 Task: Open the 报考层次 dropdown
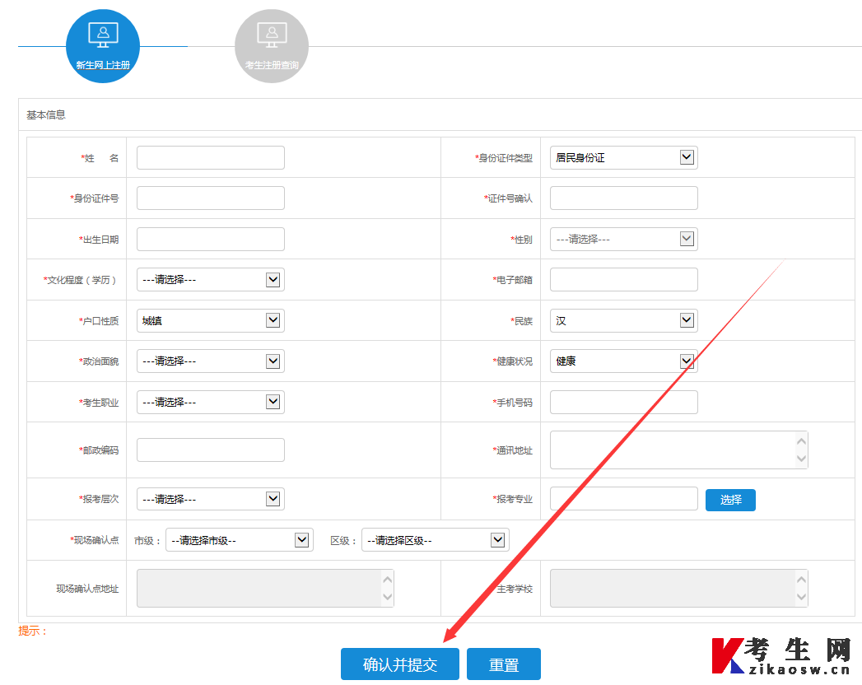tap(210, 499)
